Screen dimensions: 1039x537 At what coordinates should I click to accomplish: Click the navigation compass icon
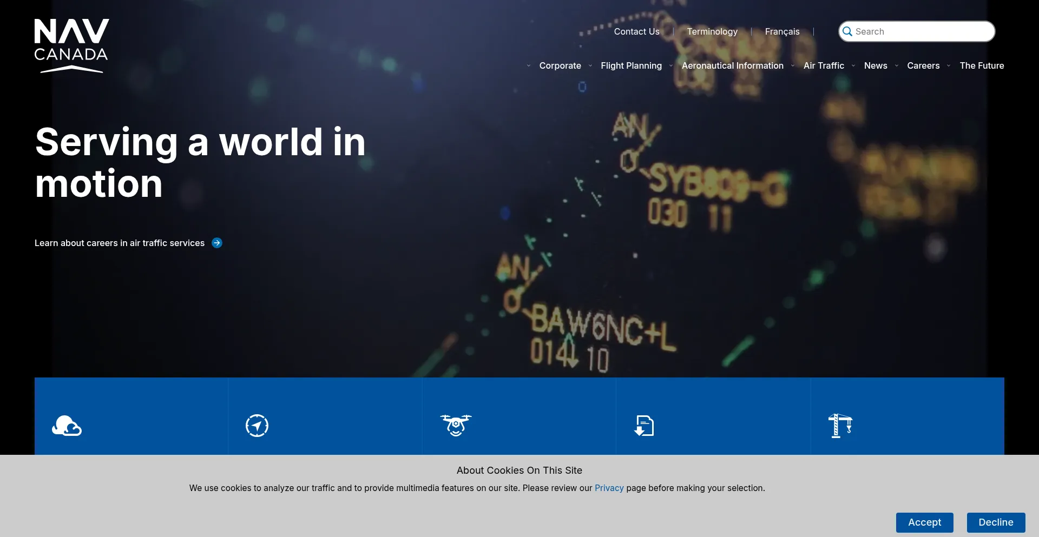click(x=257, y=426)
